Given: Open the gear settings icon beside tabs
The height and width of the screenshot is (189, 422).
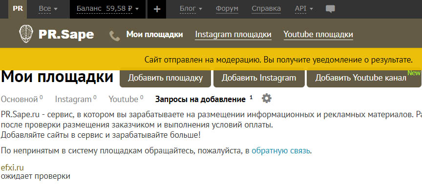Looking at the screenshot, I should (x=267, y=99).
